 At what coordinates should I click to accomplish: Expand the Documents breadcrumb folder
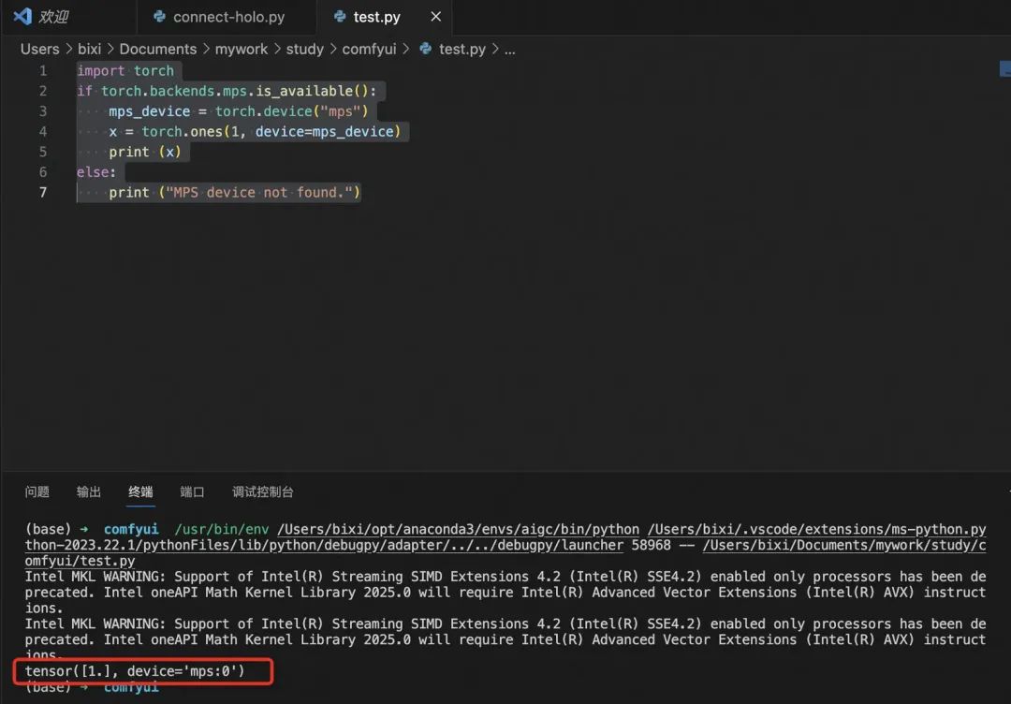point(158,49)
